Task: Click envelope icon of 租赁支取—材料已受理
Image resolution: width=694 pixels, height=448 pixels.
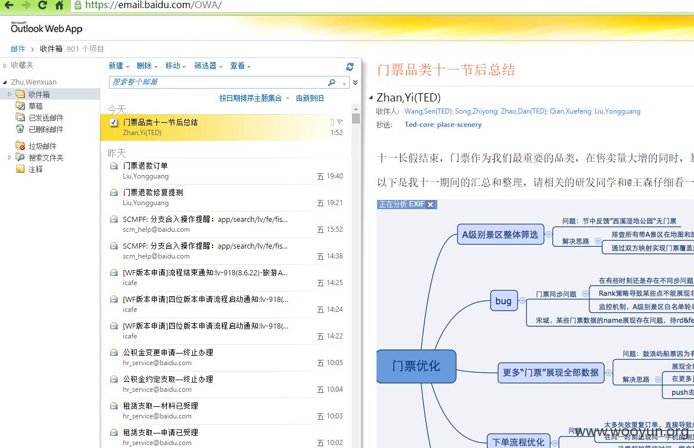Action: pos(114,406)
